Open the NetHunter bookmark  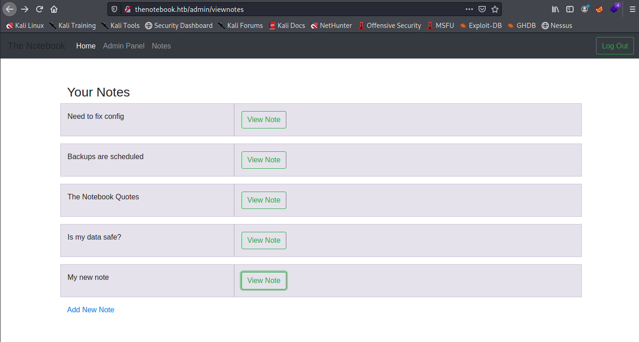click(331, 26)
